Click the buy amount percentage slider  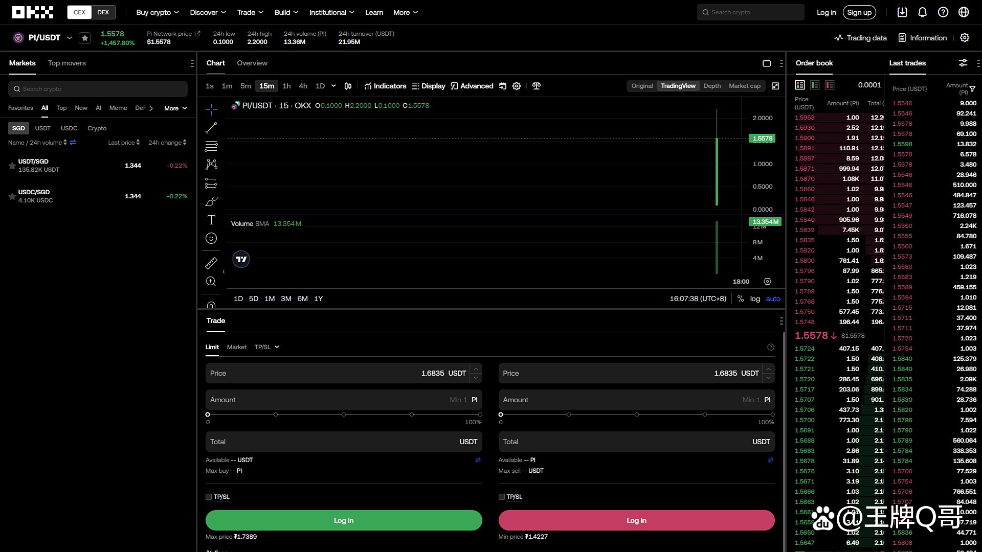point(344,415)
